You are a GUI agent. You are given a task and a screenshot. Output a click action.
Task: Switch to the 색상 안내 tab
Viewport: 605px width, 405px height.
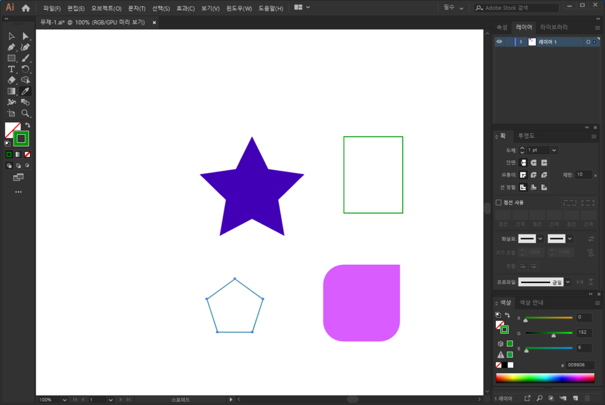click(x=531, y=302)
